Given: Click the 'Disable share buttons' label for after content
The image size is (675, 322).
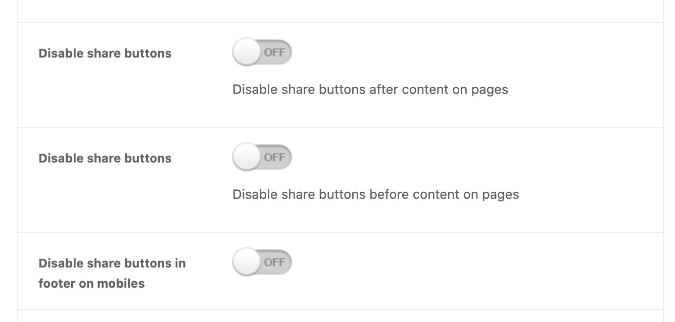Looking at the screenshot, I should [105, 53].
